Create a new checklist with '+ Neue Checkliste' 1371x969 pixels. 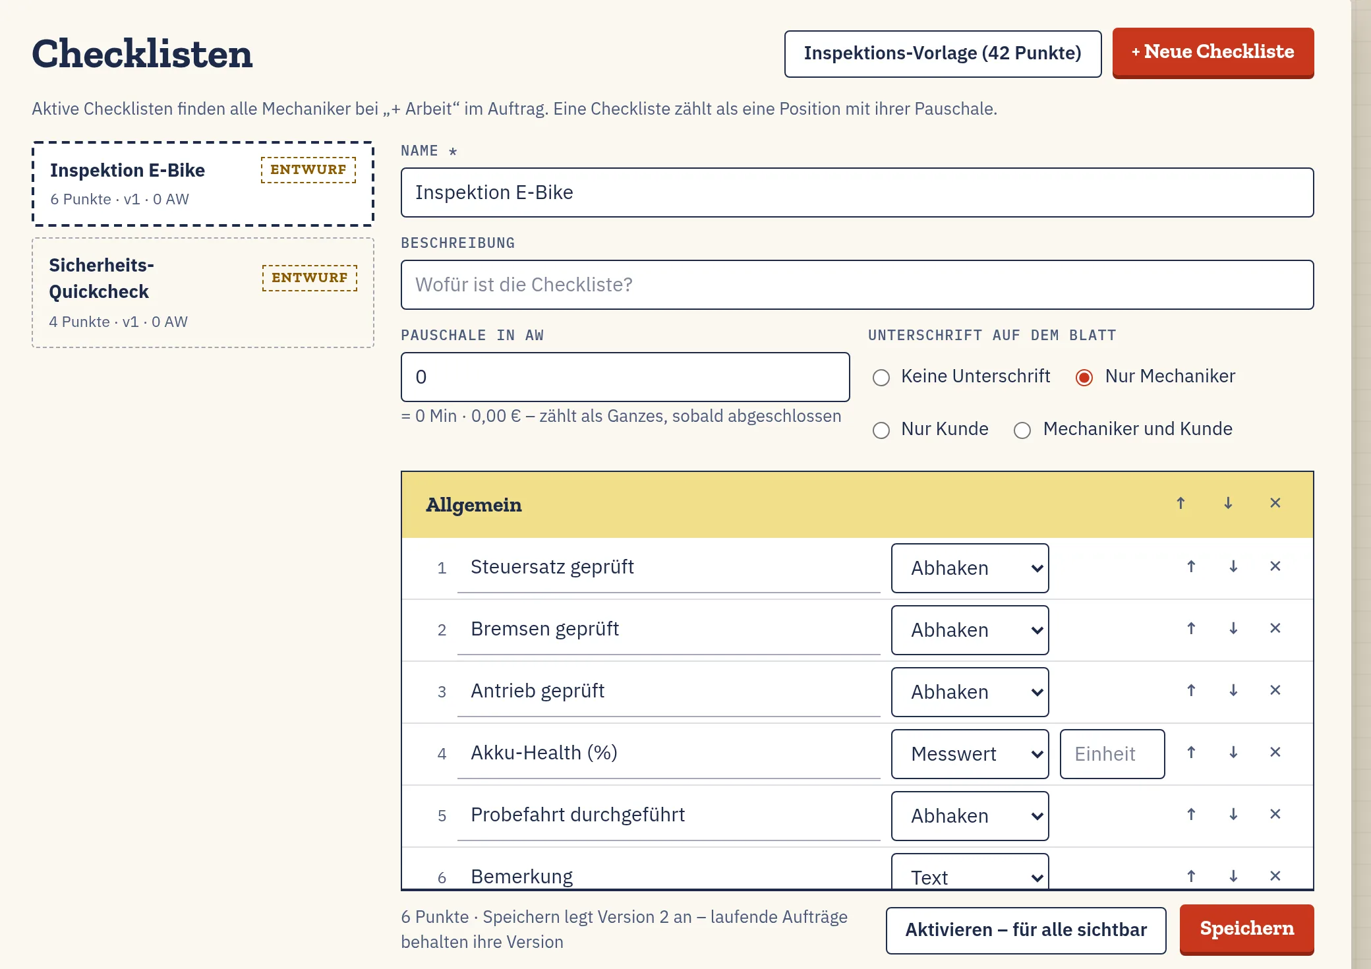(x=1213, y=53)
